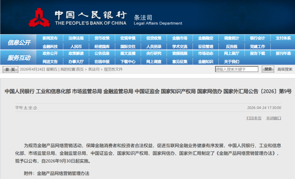Click 打印本页 to print this page
The image size is (295, 179).
254,118
